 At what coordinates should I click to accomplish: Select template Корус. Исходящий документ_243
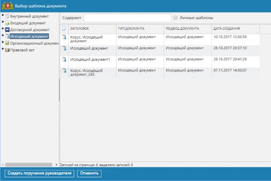pyautogui.click(x=86, y=72)
